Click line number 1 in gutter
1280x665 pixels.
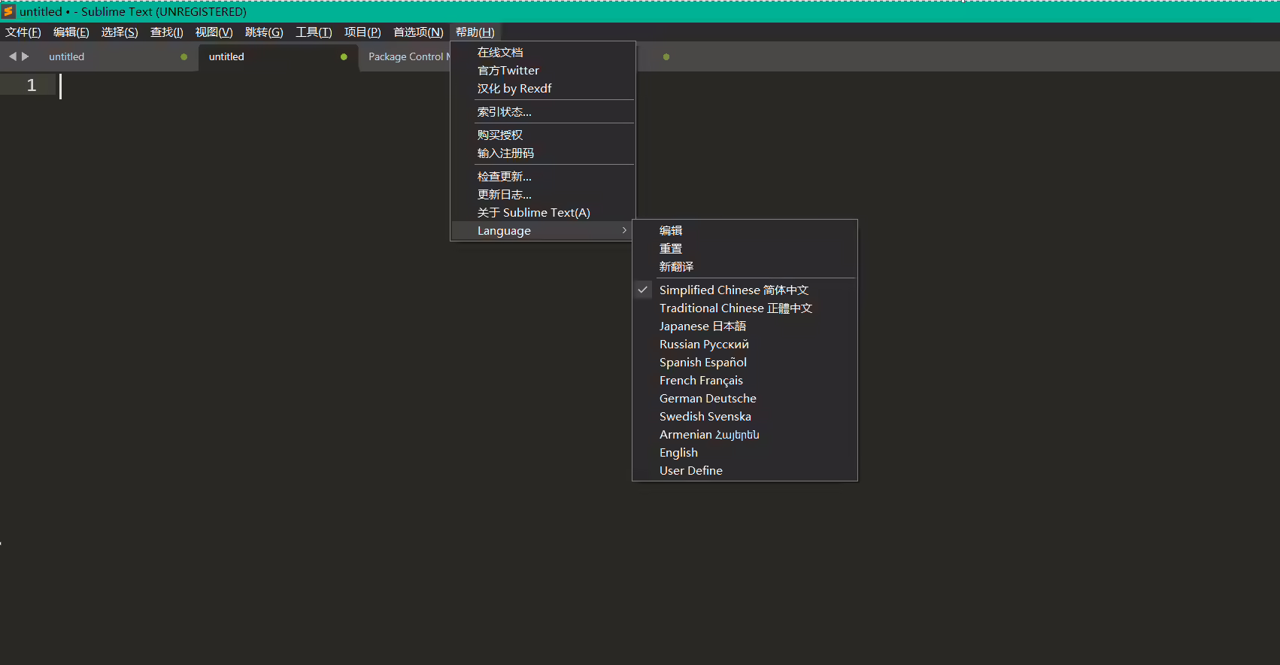[x=32, y=85]
